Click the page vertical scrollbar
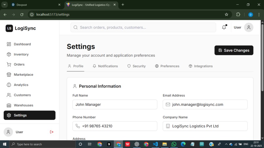 (262, 58)
